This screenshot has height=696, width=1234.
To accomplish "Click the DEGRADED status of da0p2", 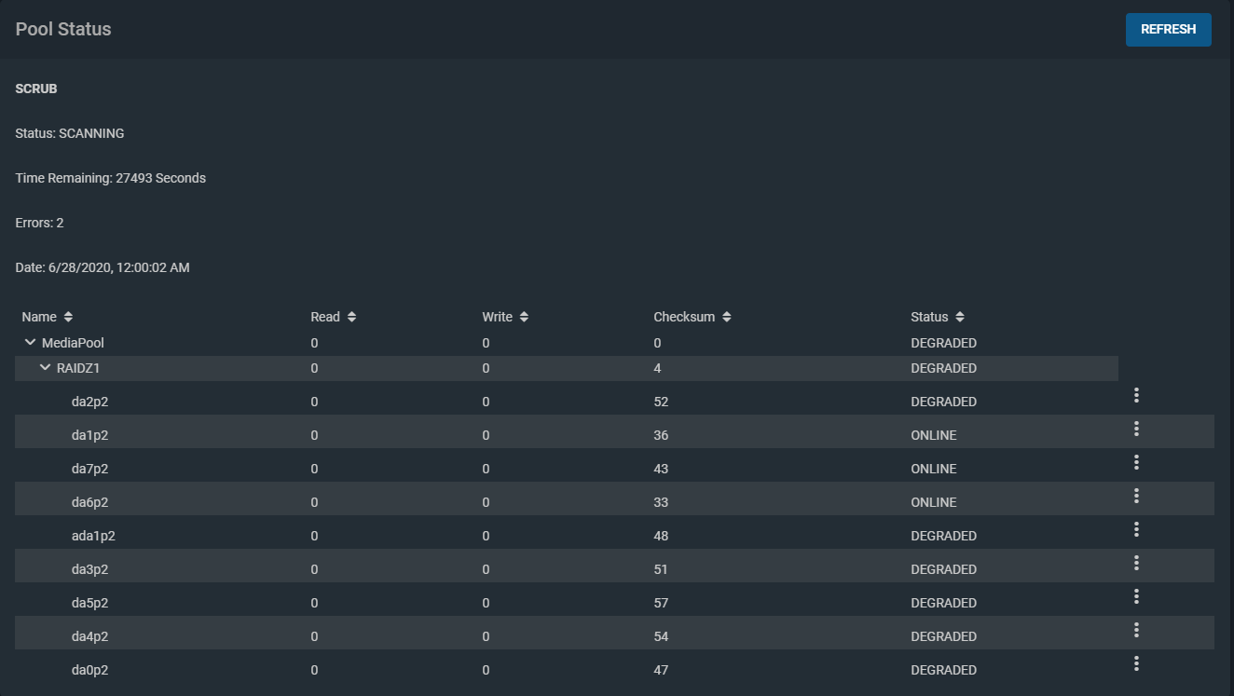I will pyautogui.click(x=943, y=670).
